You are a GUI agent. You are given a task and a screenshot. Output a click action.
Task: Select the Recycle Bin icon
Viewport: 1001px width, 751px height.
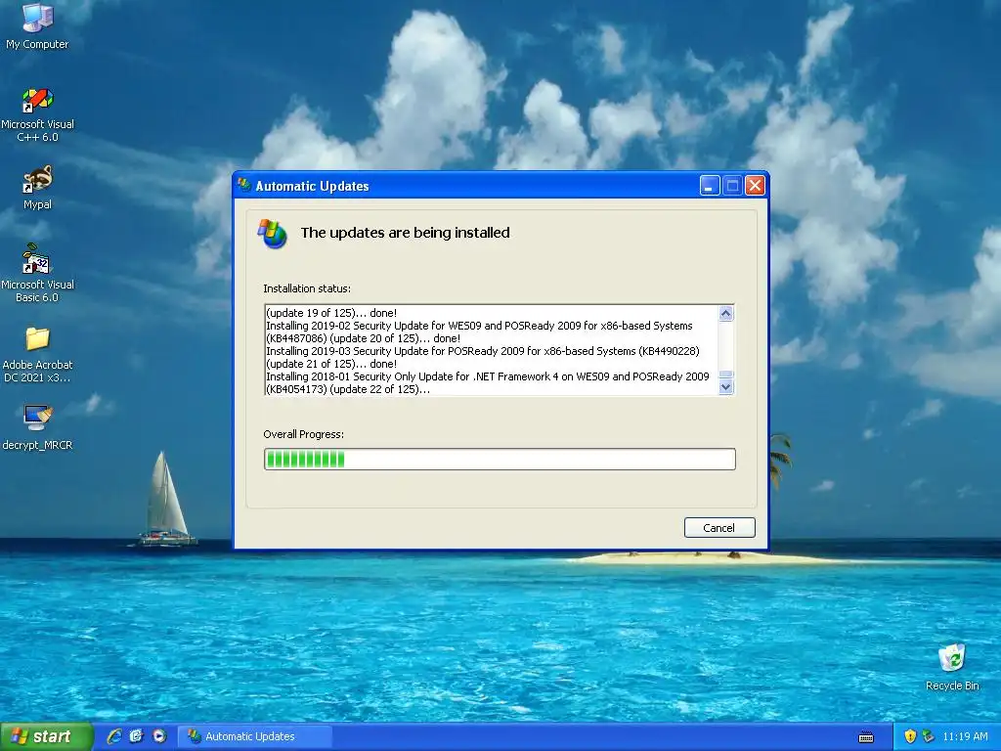pyautogui.click(x=952, y=667)
